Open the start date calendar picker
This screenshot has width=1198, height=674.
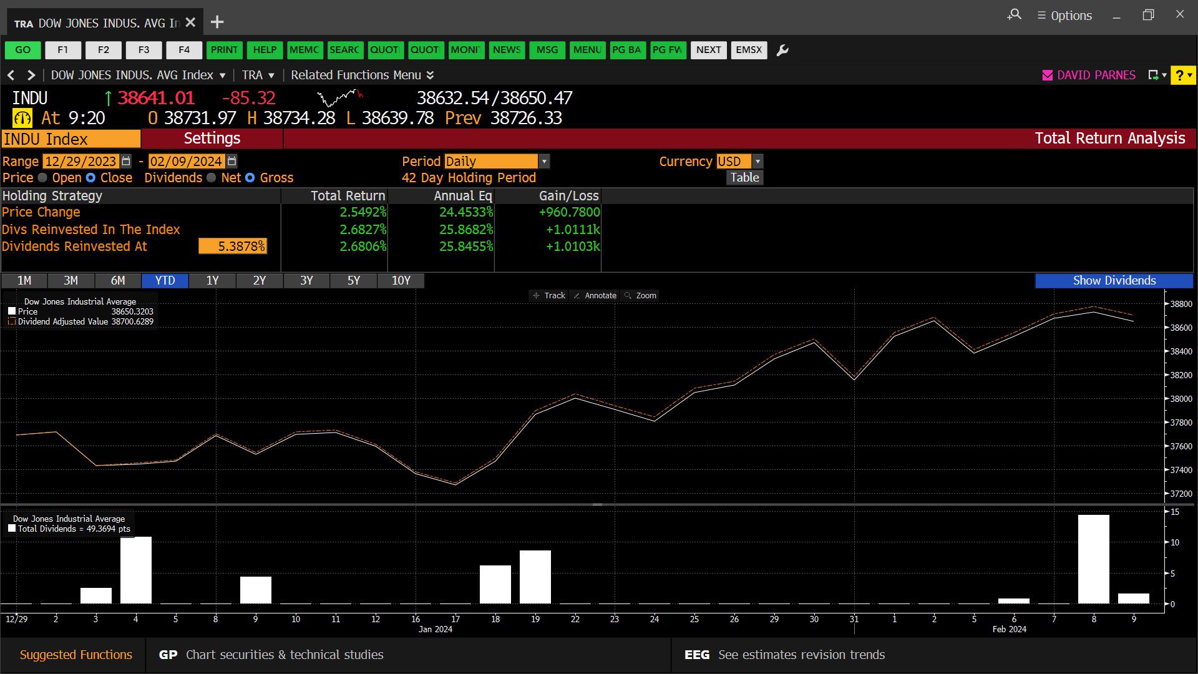pyautogui.click(x=126, y=161)
